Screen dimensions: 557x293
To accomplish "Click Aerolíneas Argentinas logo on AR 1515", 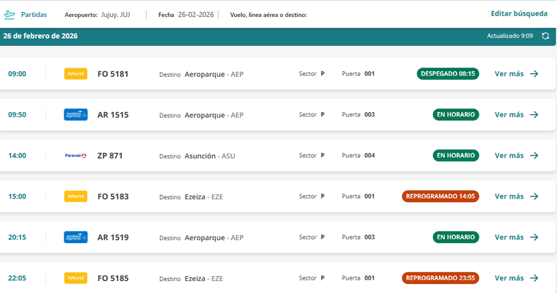I will click(75, 115).
